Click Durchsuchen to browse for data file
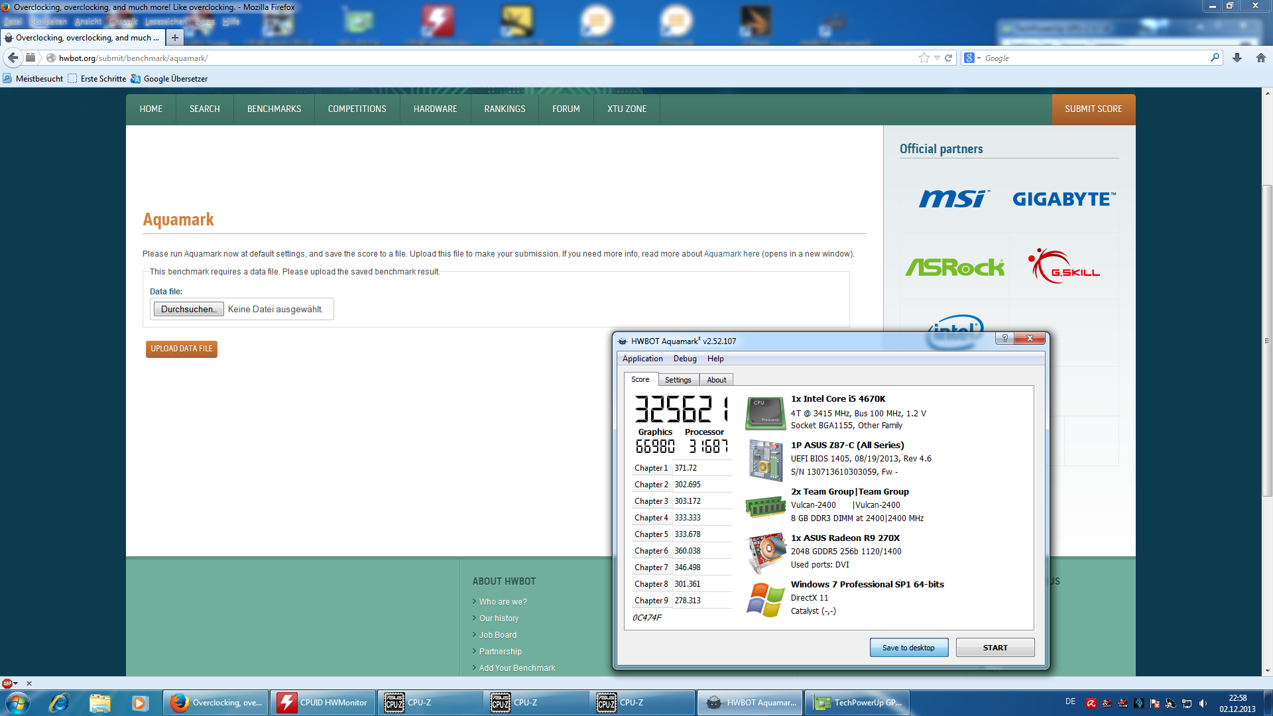Viewport: 1273px width, 716px height. (x=188, y=309)
